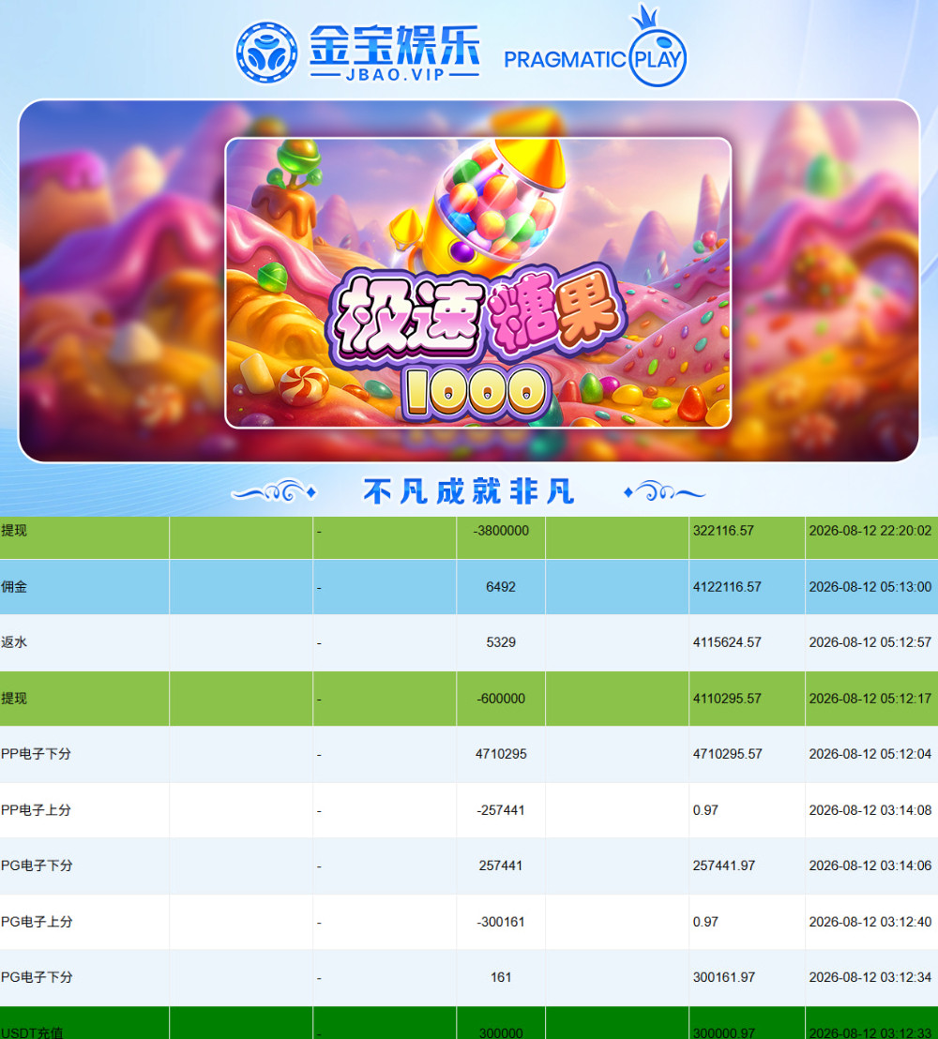This screenshot has height=1039, width=938.
Task: Click the JBAO poker-chip logo icon
Action: [x=266, y=53]
